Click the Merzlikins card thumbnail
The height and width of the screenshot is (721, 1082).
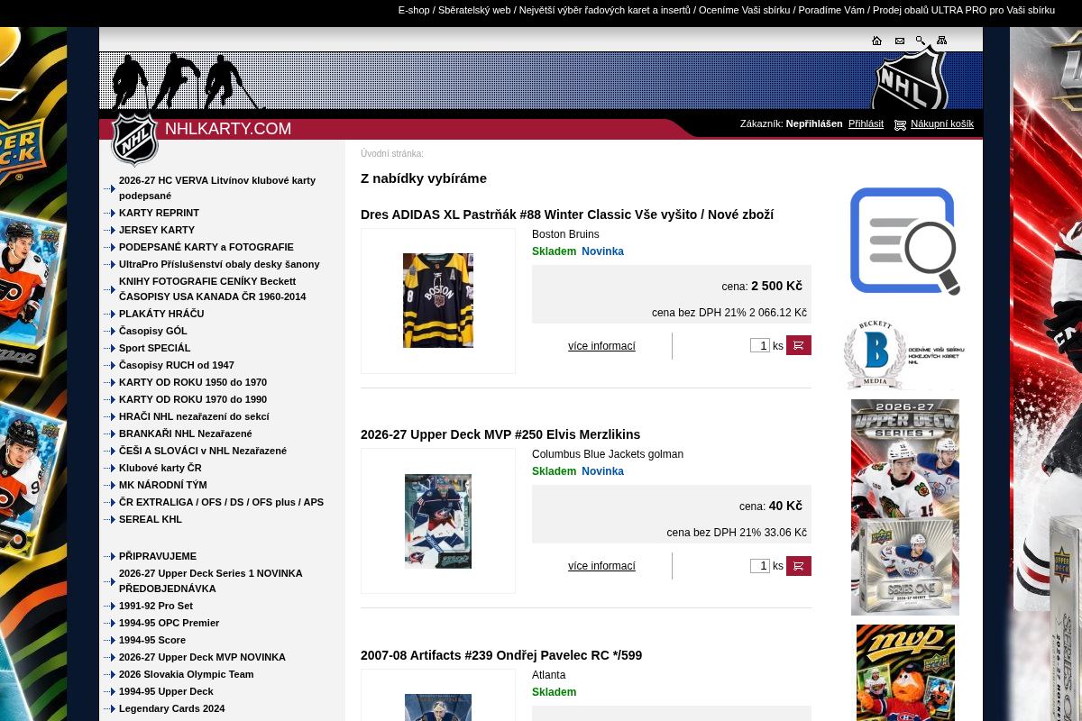(438, 521)
